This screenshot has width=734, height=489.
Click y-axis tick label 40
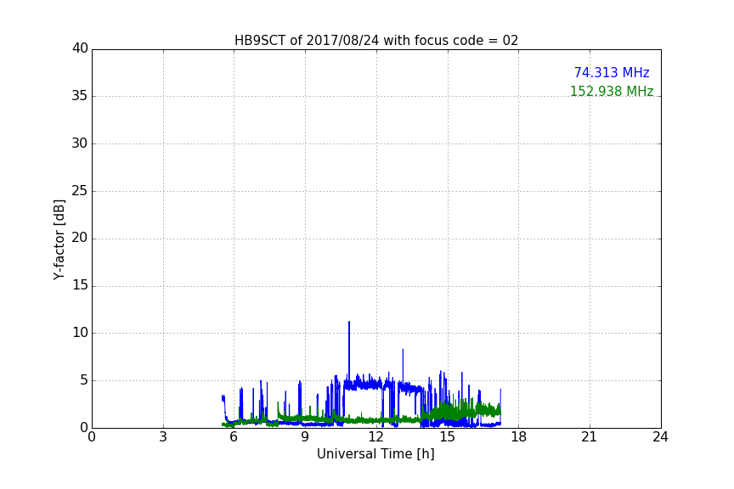[x=80, y=48]
